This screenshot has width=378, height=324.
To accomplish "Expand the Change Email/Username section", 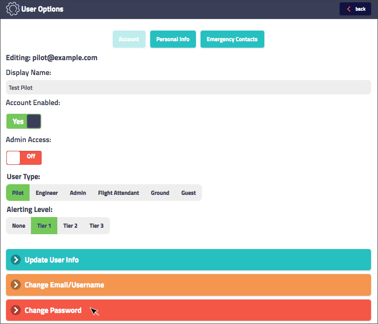I will [x=188, y=285].
